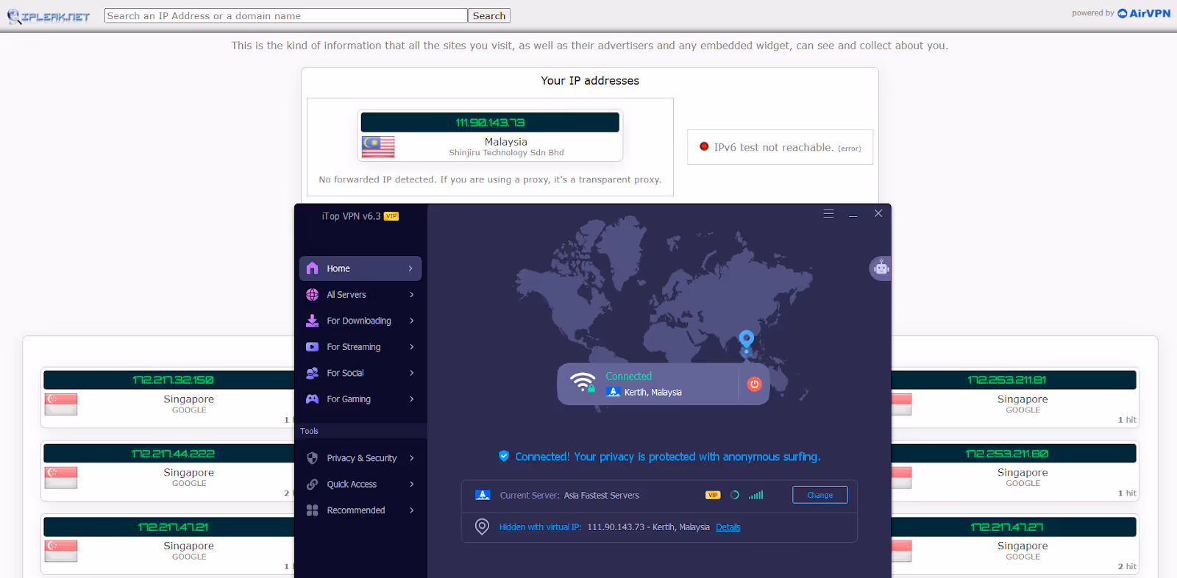Screen dimensions: 1177x578
Task: Click the red IPv6 status dot
Action: pyautogui.click(x=704, y=146)
